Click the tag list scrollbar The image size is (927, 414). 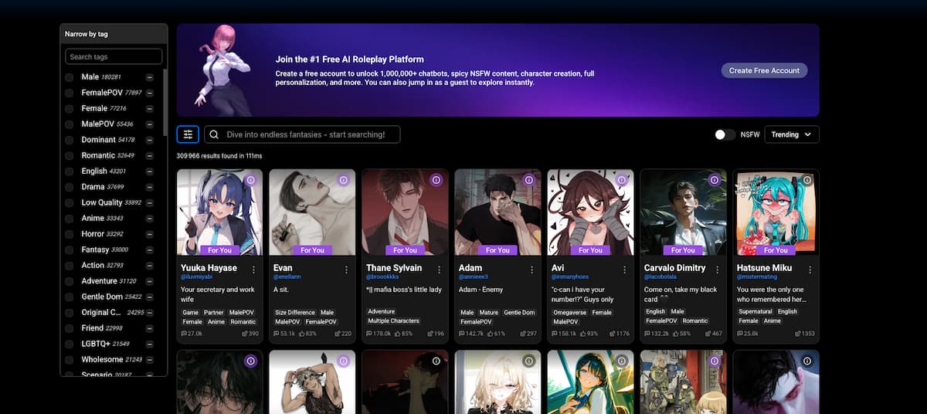click(165, 100)
